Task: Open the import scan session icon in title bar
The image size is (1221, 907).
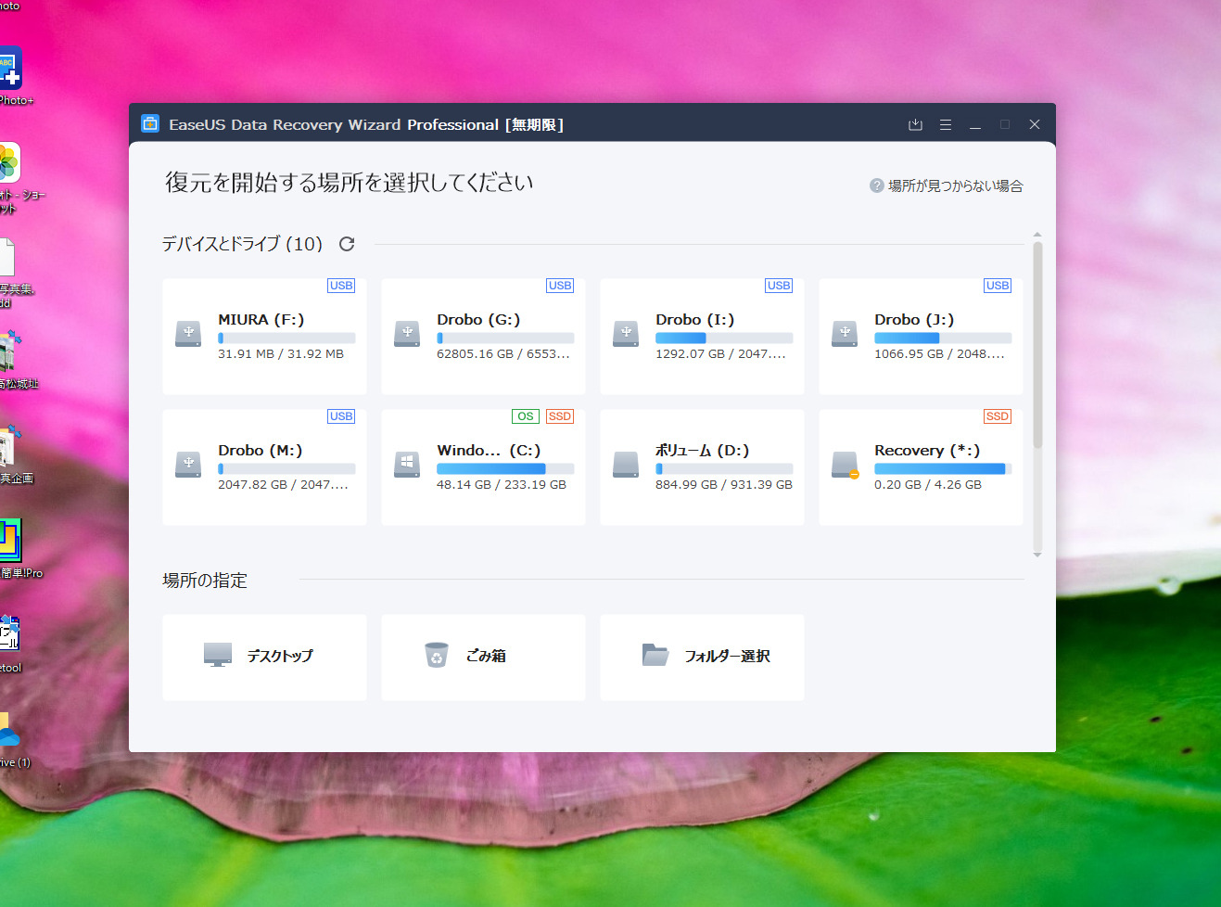Action: click(x=915, y=124)
